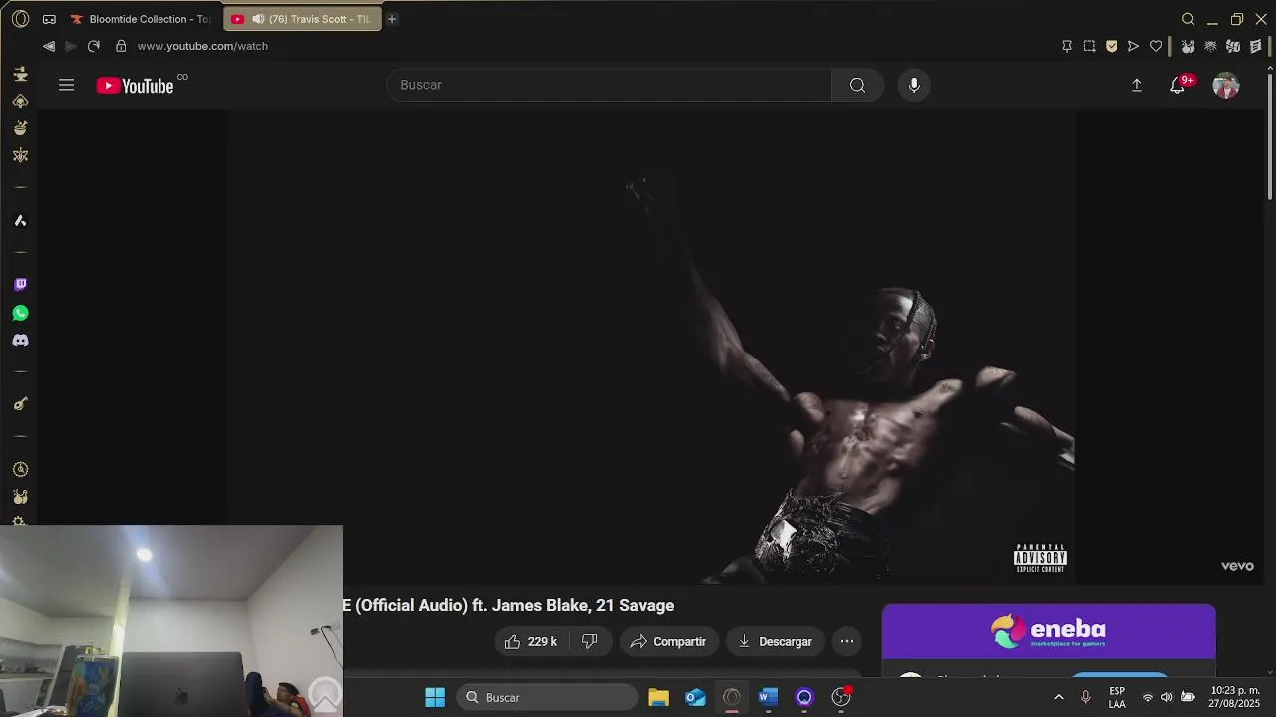Screen dimensions: 1276x717
Task: Click the video player to pause
Action: (650, 346)
